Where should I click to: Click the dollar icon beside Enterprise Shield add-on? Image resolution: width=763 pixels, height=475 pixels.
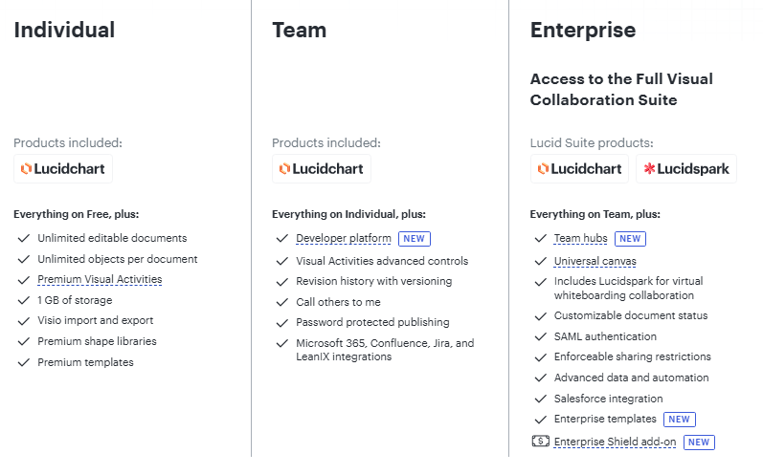(541, 441)
